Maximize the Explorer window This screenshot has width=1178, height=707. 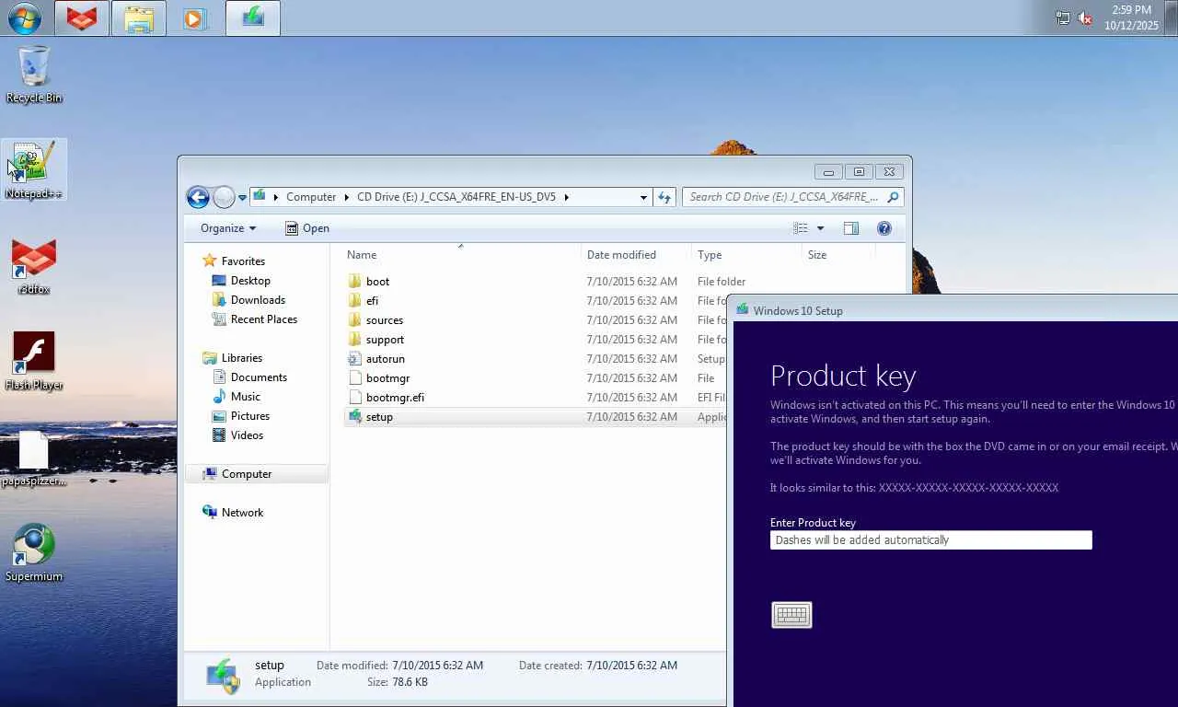click(x=859, y=172)
